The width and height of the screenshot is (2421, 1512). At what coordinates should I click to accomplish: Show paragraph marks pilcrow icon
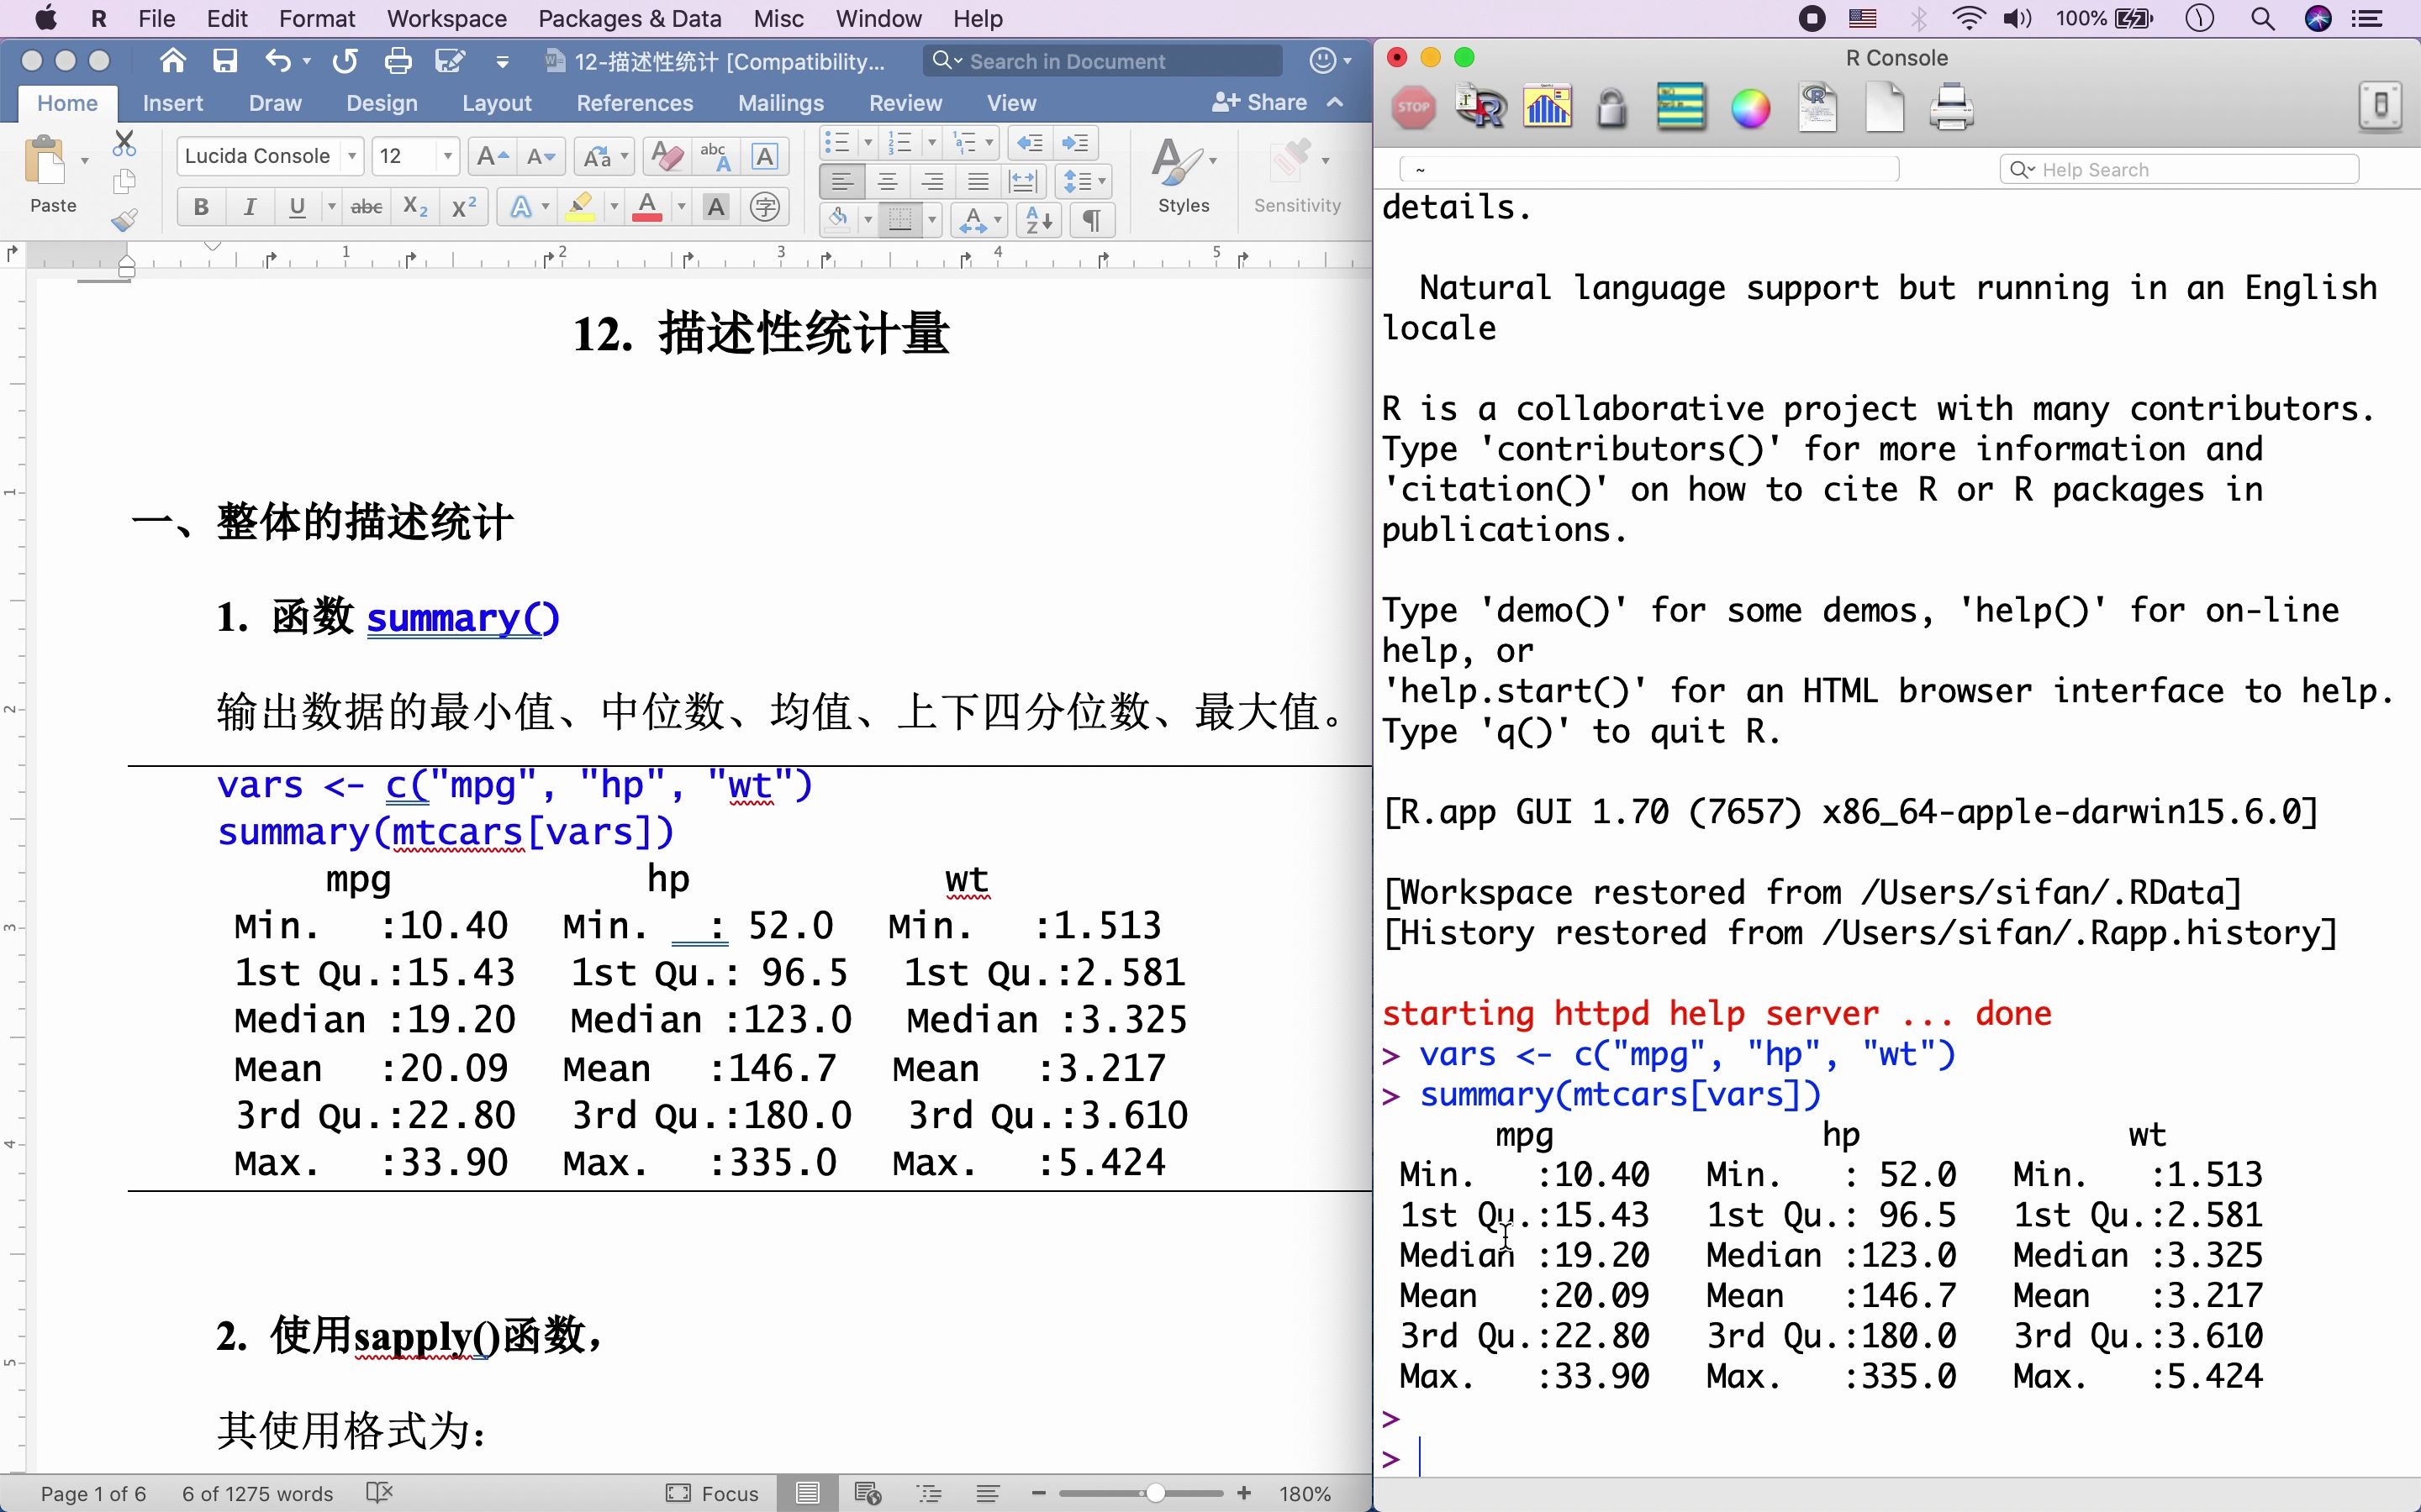1091,220
